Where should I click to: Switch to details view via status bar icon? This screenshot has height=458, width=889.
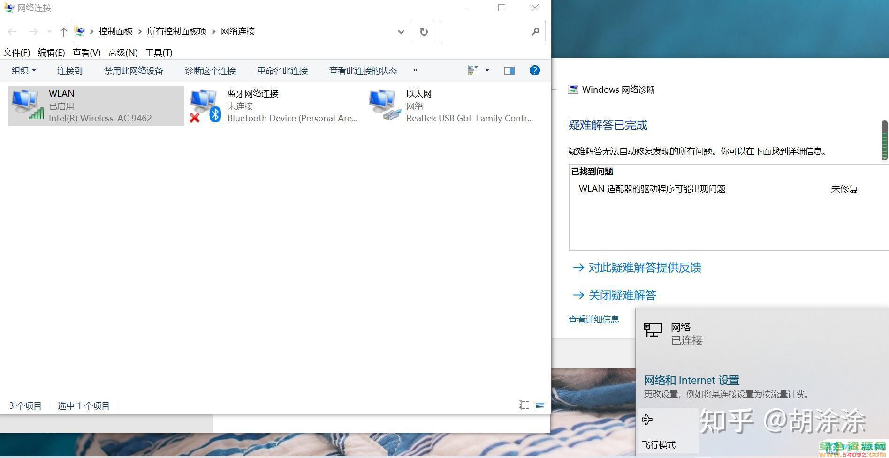(x=524, y=405)
